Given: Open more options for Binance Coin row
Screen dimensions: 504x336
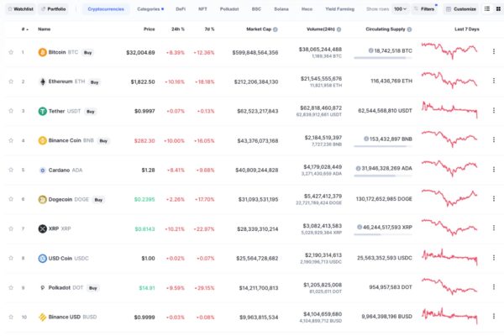Looking at the screenshot, I should tap(494, 139).
